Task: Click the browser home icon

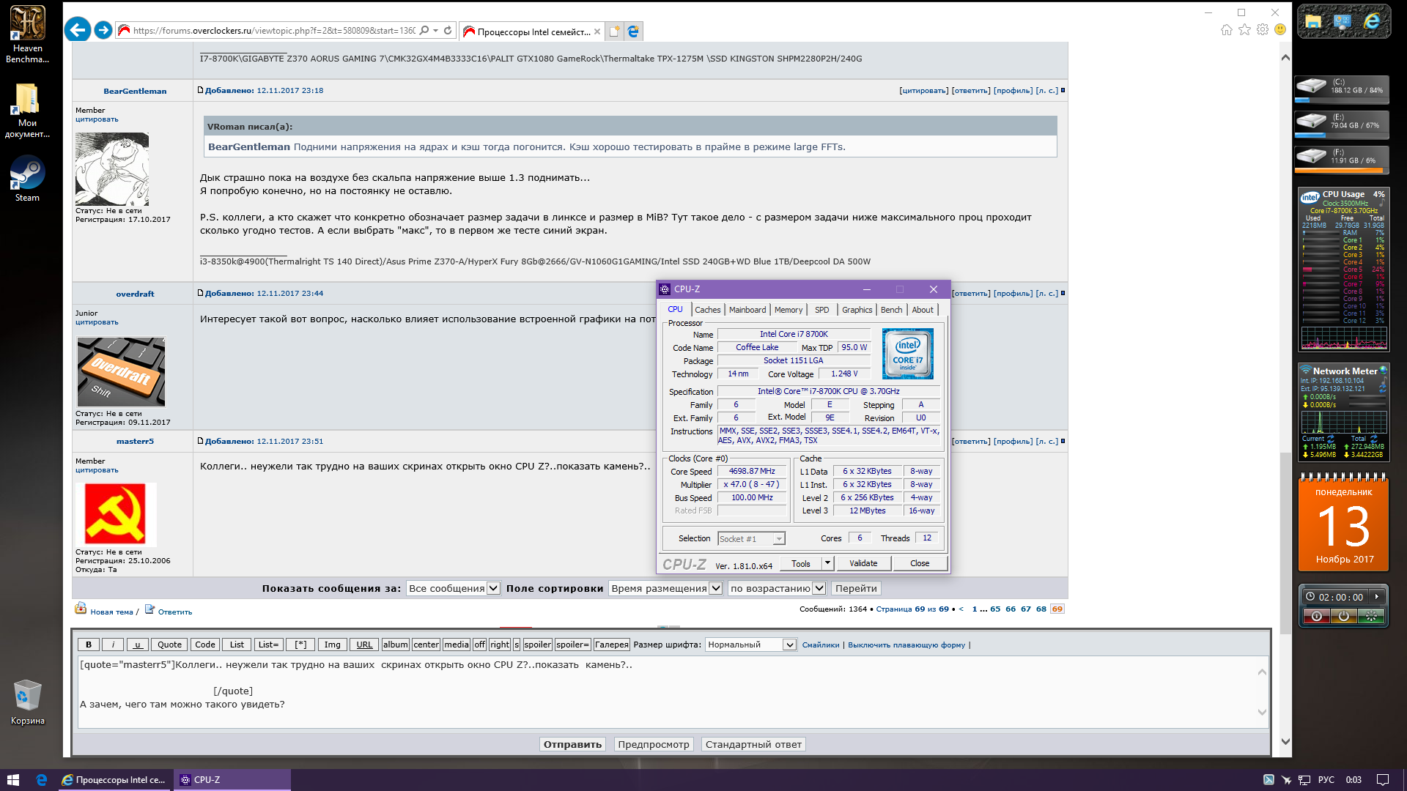Action: 1226,29
